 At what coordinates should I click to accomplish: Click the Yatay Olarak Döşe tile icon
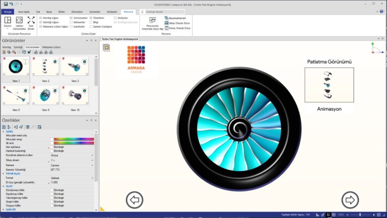[168, 23]
